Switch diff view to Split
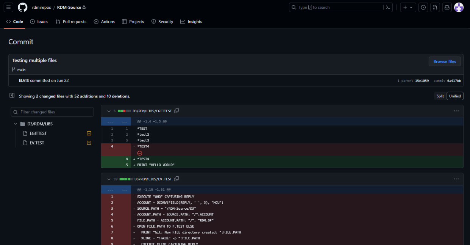The width and height of the screenshot is (470, 245). click(x=440, y=96)
